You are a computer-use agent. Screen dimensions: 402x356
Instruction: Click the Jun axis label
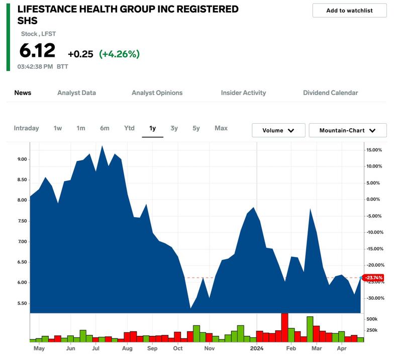pyautogui.click(x=70, y=348)
